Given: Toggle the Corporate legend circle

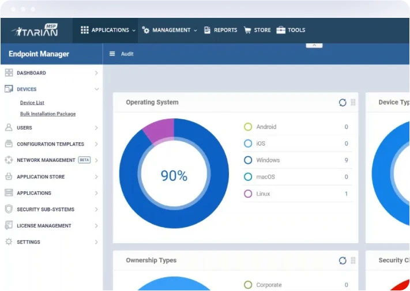Looking at the screenshot, I should coord(248,285).
